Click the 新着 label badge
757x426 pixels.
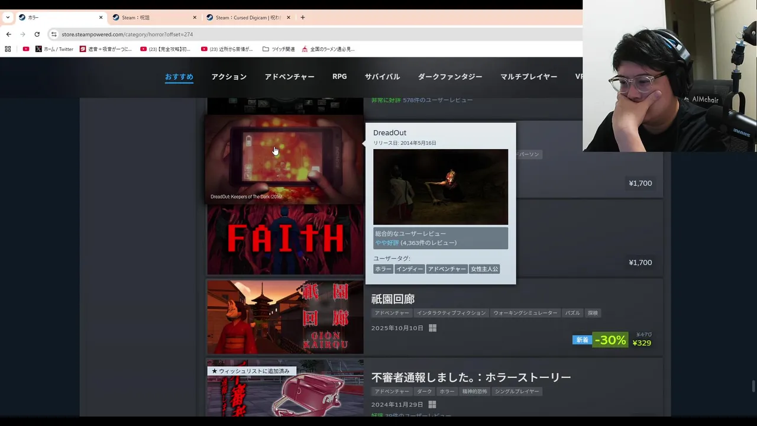pyautogui.click(x=583, y=340)
